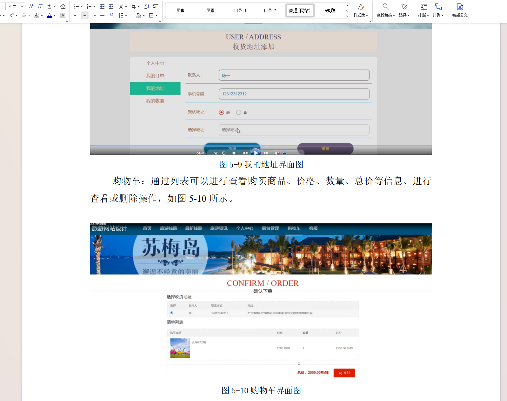Click the 排列 arrange tool
507x401 pixels.
pos(438,10)
